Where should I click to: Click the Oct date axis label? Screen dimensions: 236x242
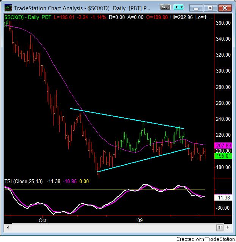(x=42, y=220)
